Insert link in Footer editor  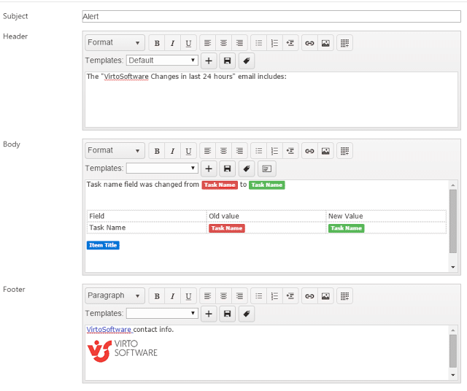pyautogui.click(x=309, y=296)
